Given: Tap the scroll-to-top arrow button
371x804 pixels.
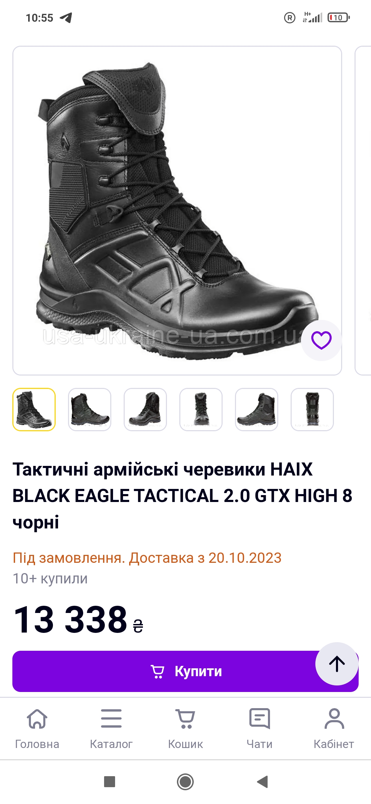Looking at the screenshot, I should (337, 664).
